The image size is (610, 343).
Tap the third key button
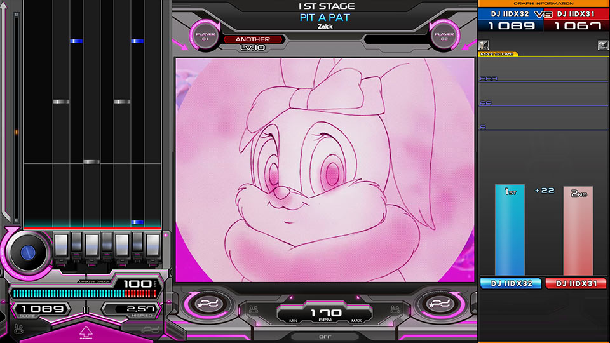point(91,245)
